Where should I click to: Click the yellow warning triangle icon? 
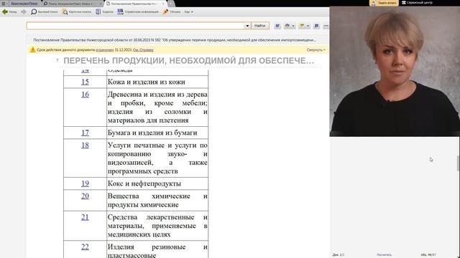click(32, 50)
